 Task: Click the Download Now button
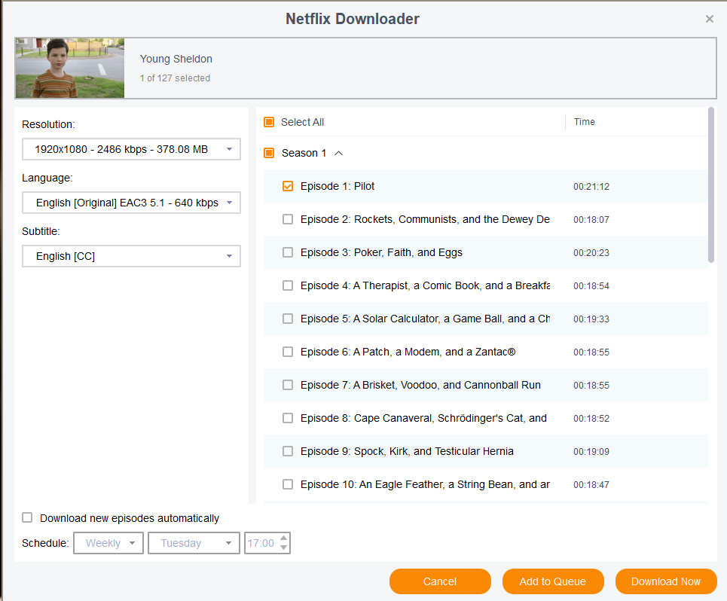[666, 581]
